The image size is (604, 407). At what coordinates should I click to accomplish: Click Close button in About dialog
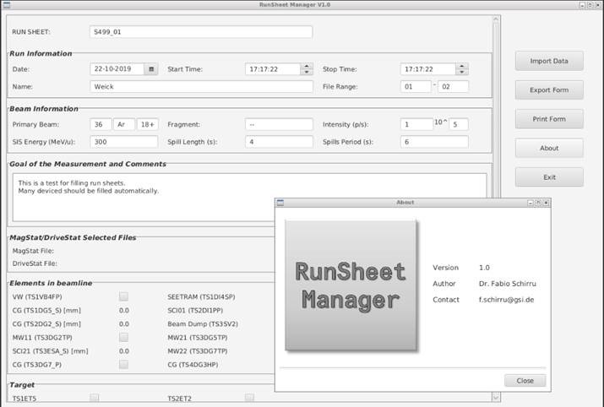click(525, 381)
